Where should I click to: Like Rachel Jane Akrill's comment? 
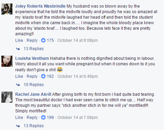click(x=19, y=118)
